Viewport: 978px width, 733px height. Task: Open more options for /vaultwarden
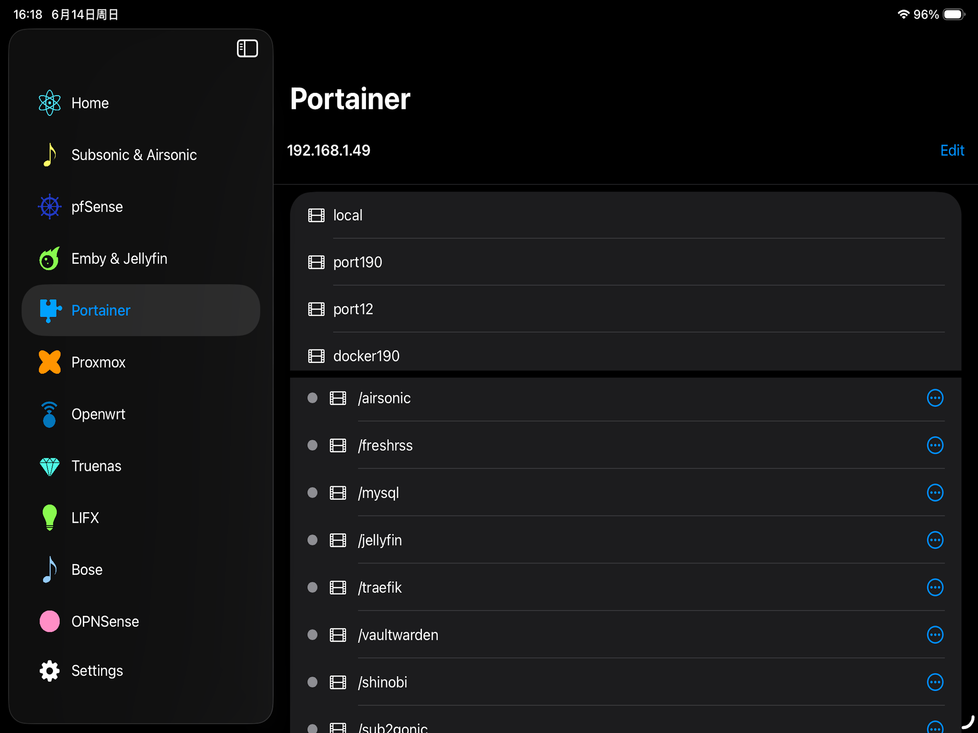click(935, 635)
